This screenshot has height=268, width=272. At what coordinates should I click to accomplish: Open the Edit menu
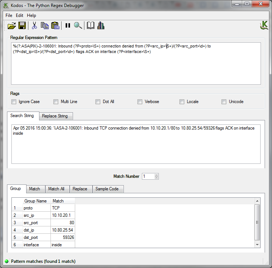coord(20,15)
